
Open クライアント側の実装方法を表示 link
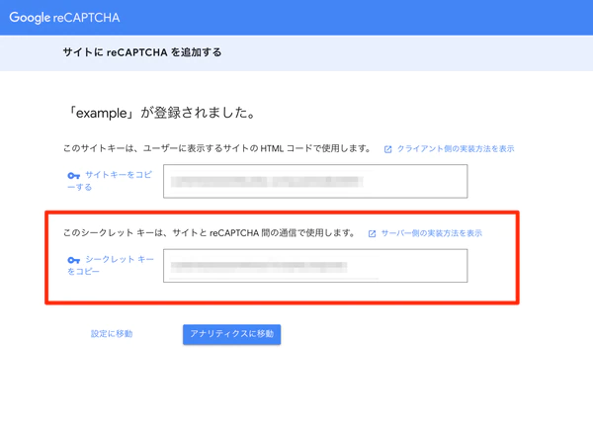[x=456, y=148]
